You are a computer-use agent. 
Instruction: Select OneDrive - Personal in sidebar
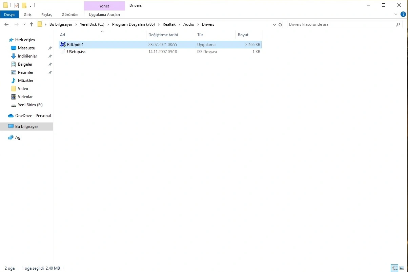tap(33, 116)
